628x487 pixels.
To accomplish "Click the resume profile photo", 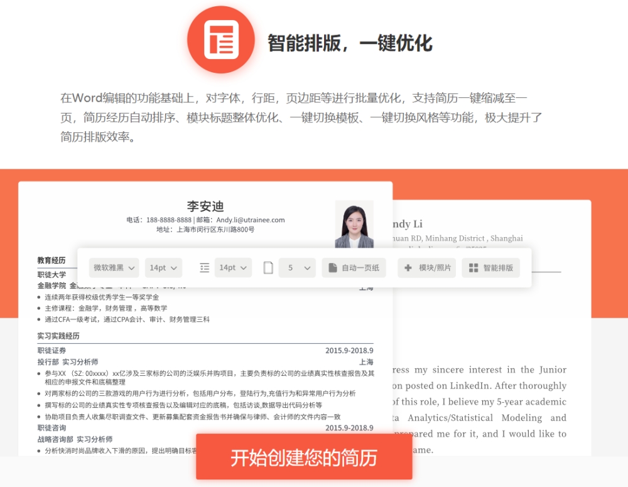I will (x=354, y=225).
